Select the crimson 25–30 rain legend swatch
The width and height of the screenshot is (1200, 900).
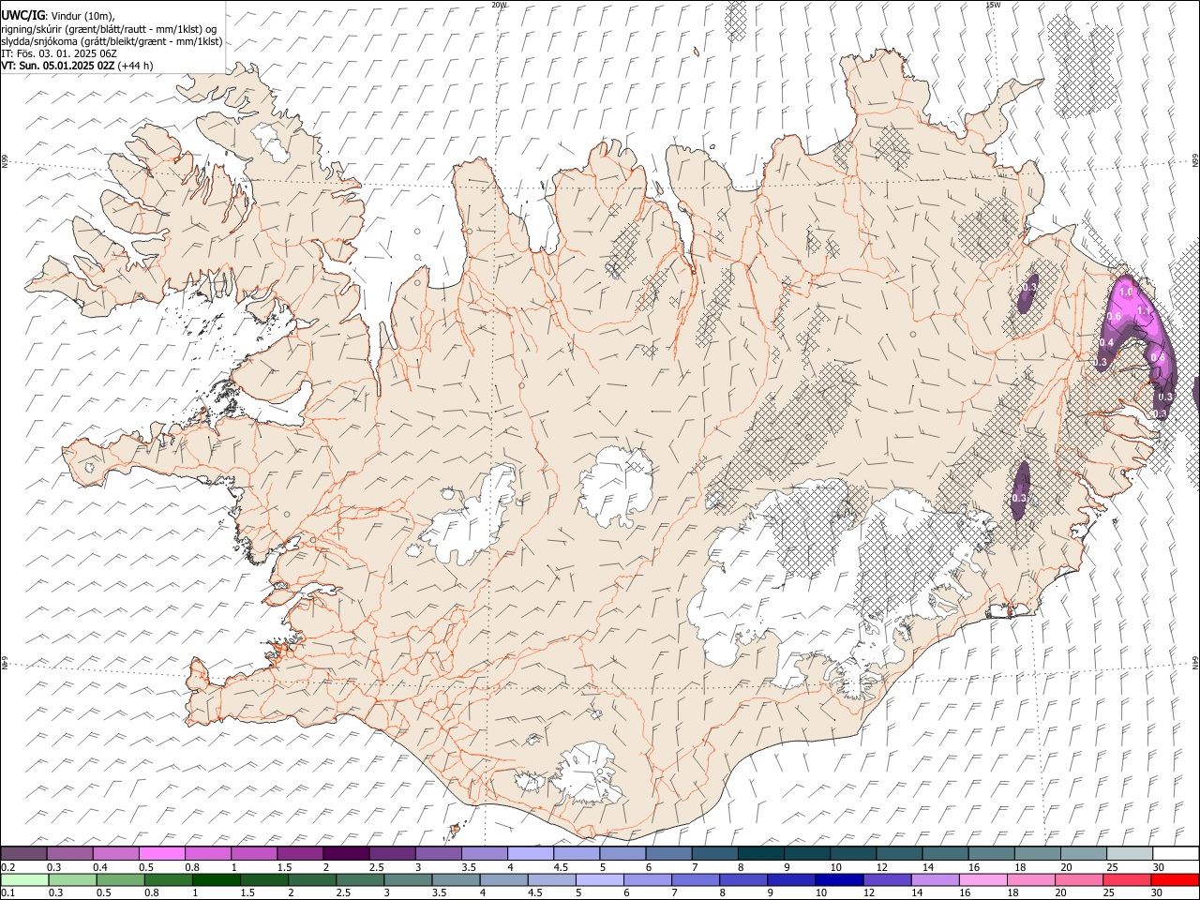click(x=1126, y=879)
